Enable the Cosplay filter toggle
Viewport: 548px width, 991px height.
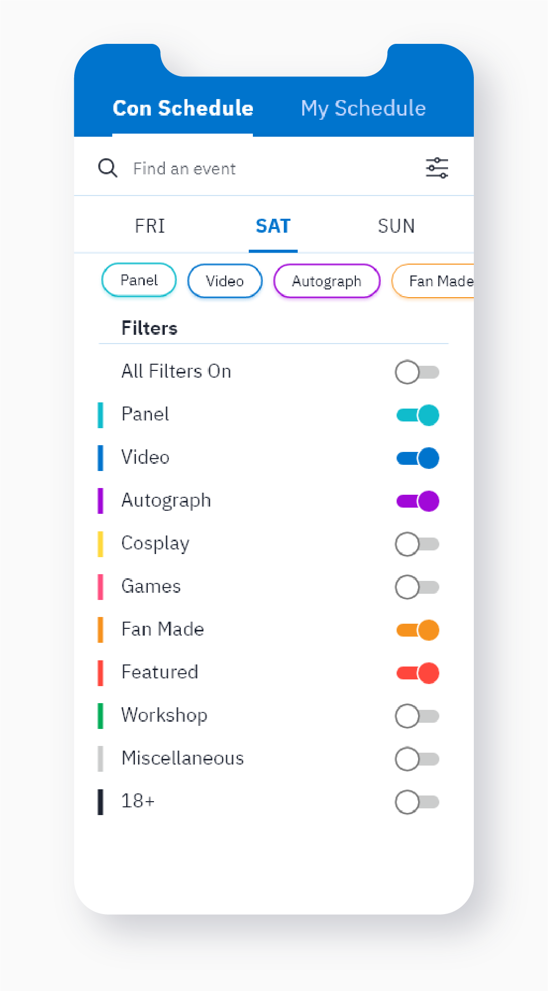[x=417, y=544]
